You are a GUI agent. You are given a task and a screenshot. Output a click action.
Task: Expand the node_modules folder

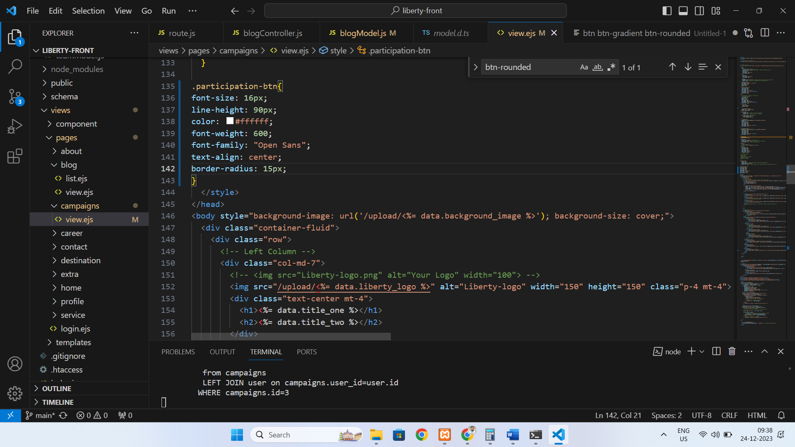coord(77,69)
